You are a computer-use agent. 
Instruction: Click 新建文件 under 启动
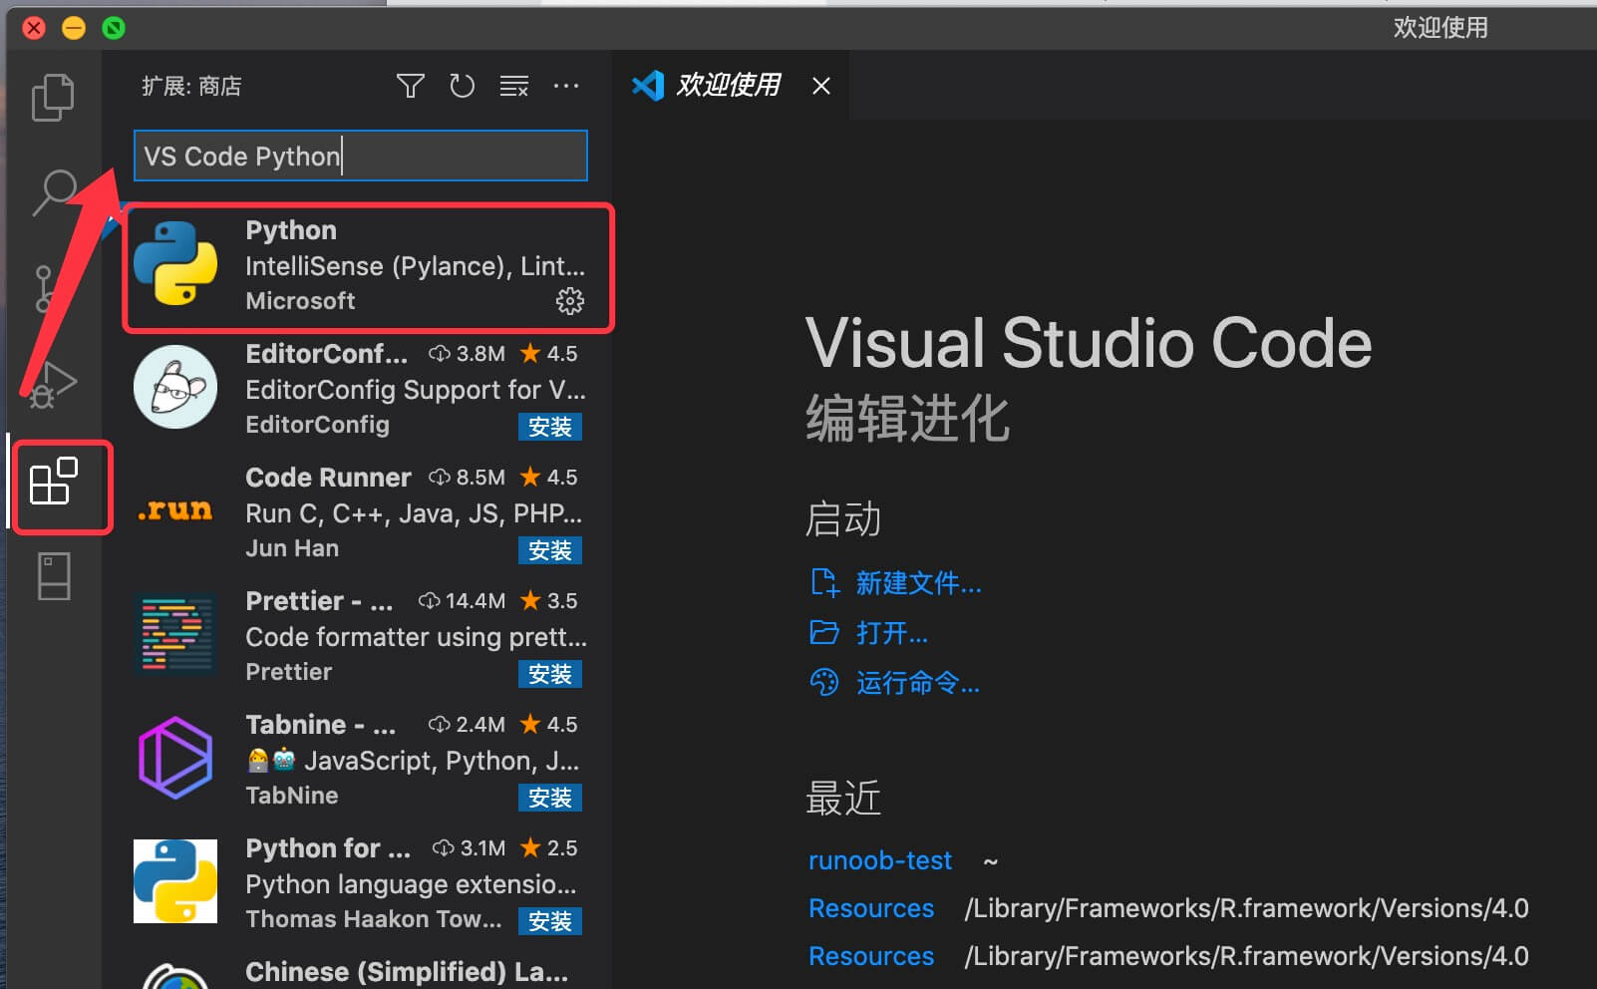(918, 583)
